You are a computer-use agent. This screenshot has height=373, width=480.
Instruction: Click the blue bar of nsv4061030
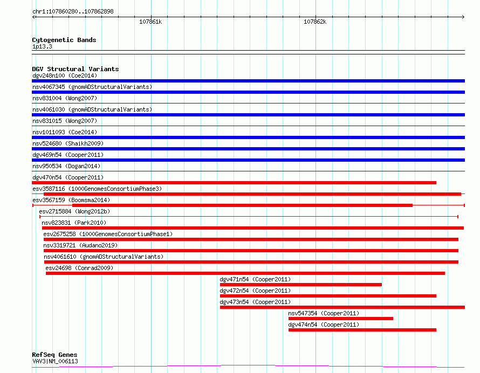[248, 115]
